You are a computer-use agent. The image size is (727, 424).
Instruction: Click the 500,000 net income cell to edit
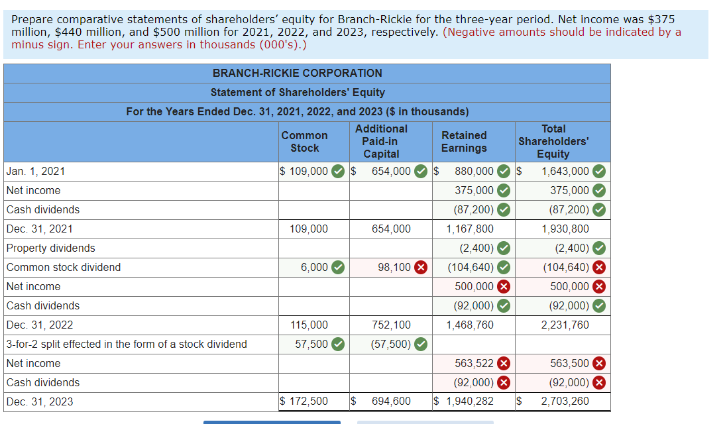coord(471,286)
